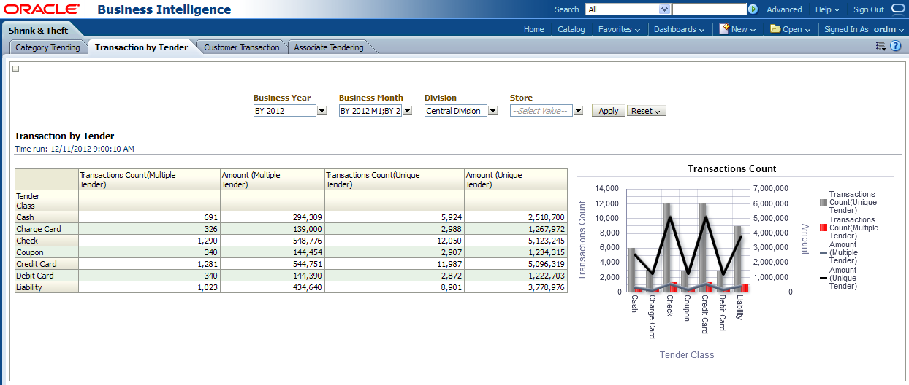Switch to the Customer Transaction tab
909x385 pixels.
tap(241, 47)
